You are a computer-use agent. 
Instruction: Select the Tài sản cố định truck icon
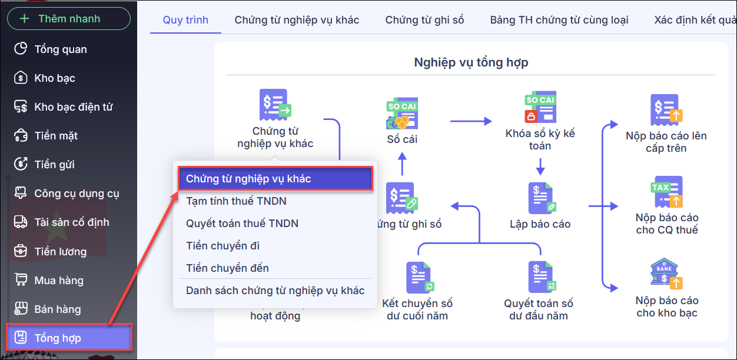click(x=21, y=222)
